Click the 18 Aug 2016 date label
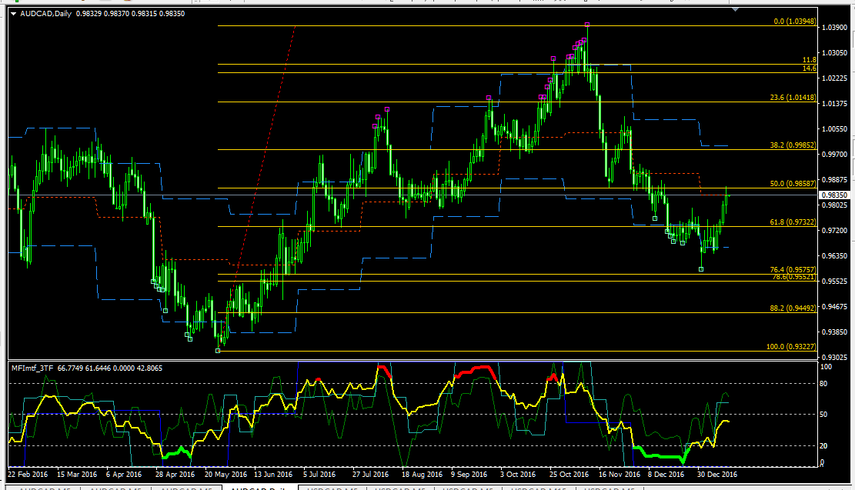The width and height of the screenshot is (855, 490). (422, 474)
